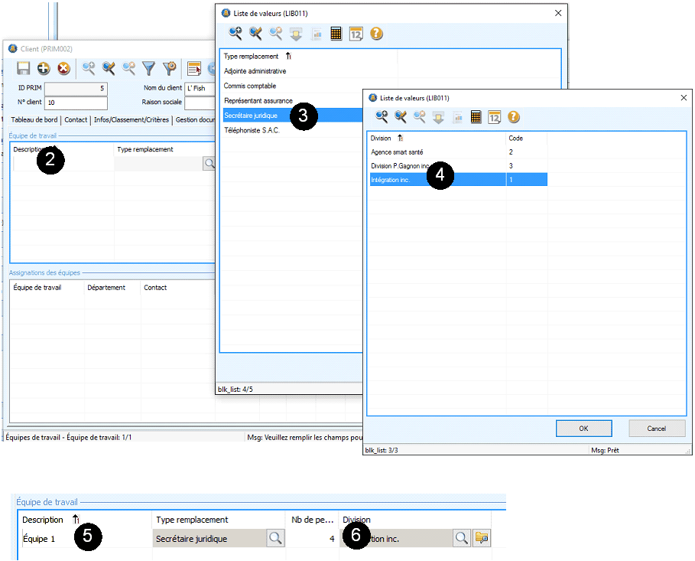Open the Infos/Classement/Critères tab
The image size is (695, 561).
coord(131,120)
